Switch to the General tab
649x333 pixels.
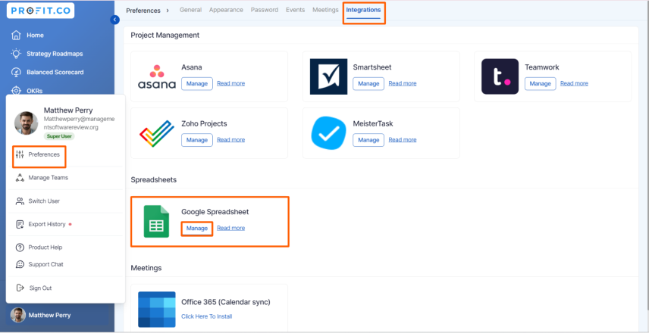190,10
